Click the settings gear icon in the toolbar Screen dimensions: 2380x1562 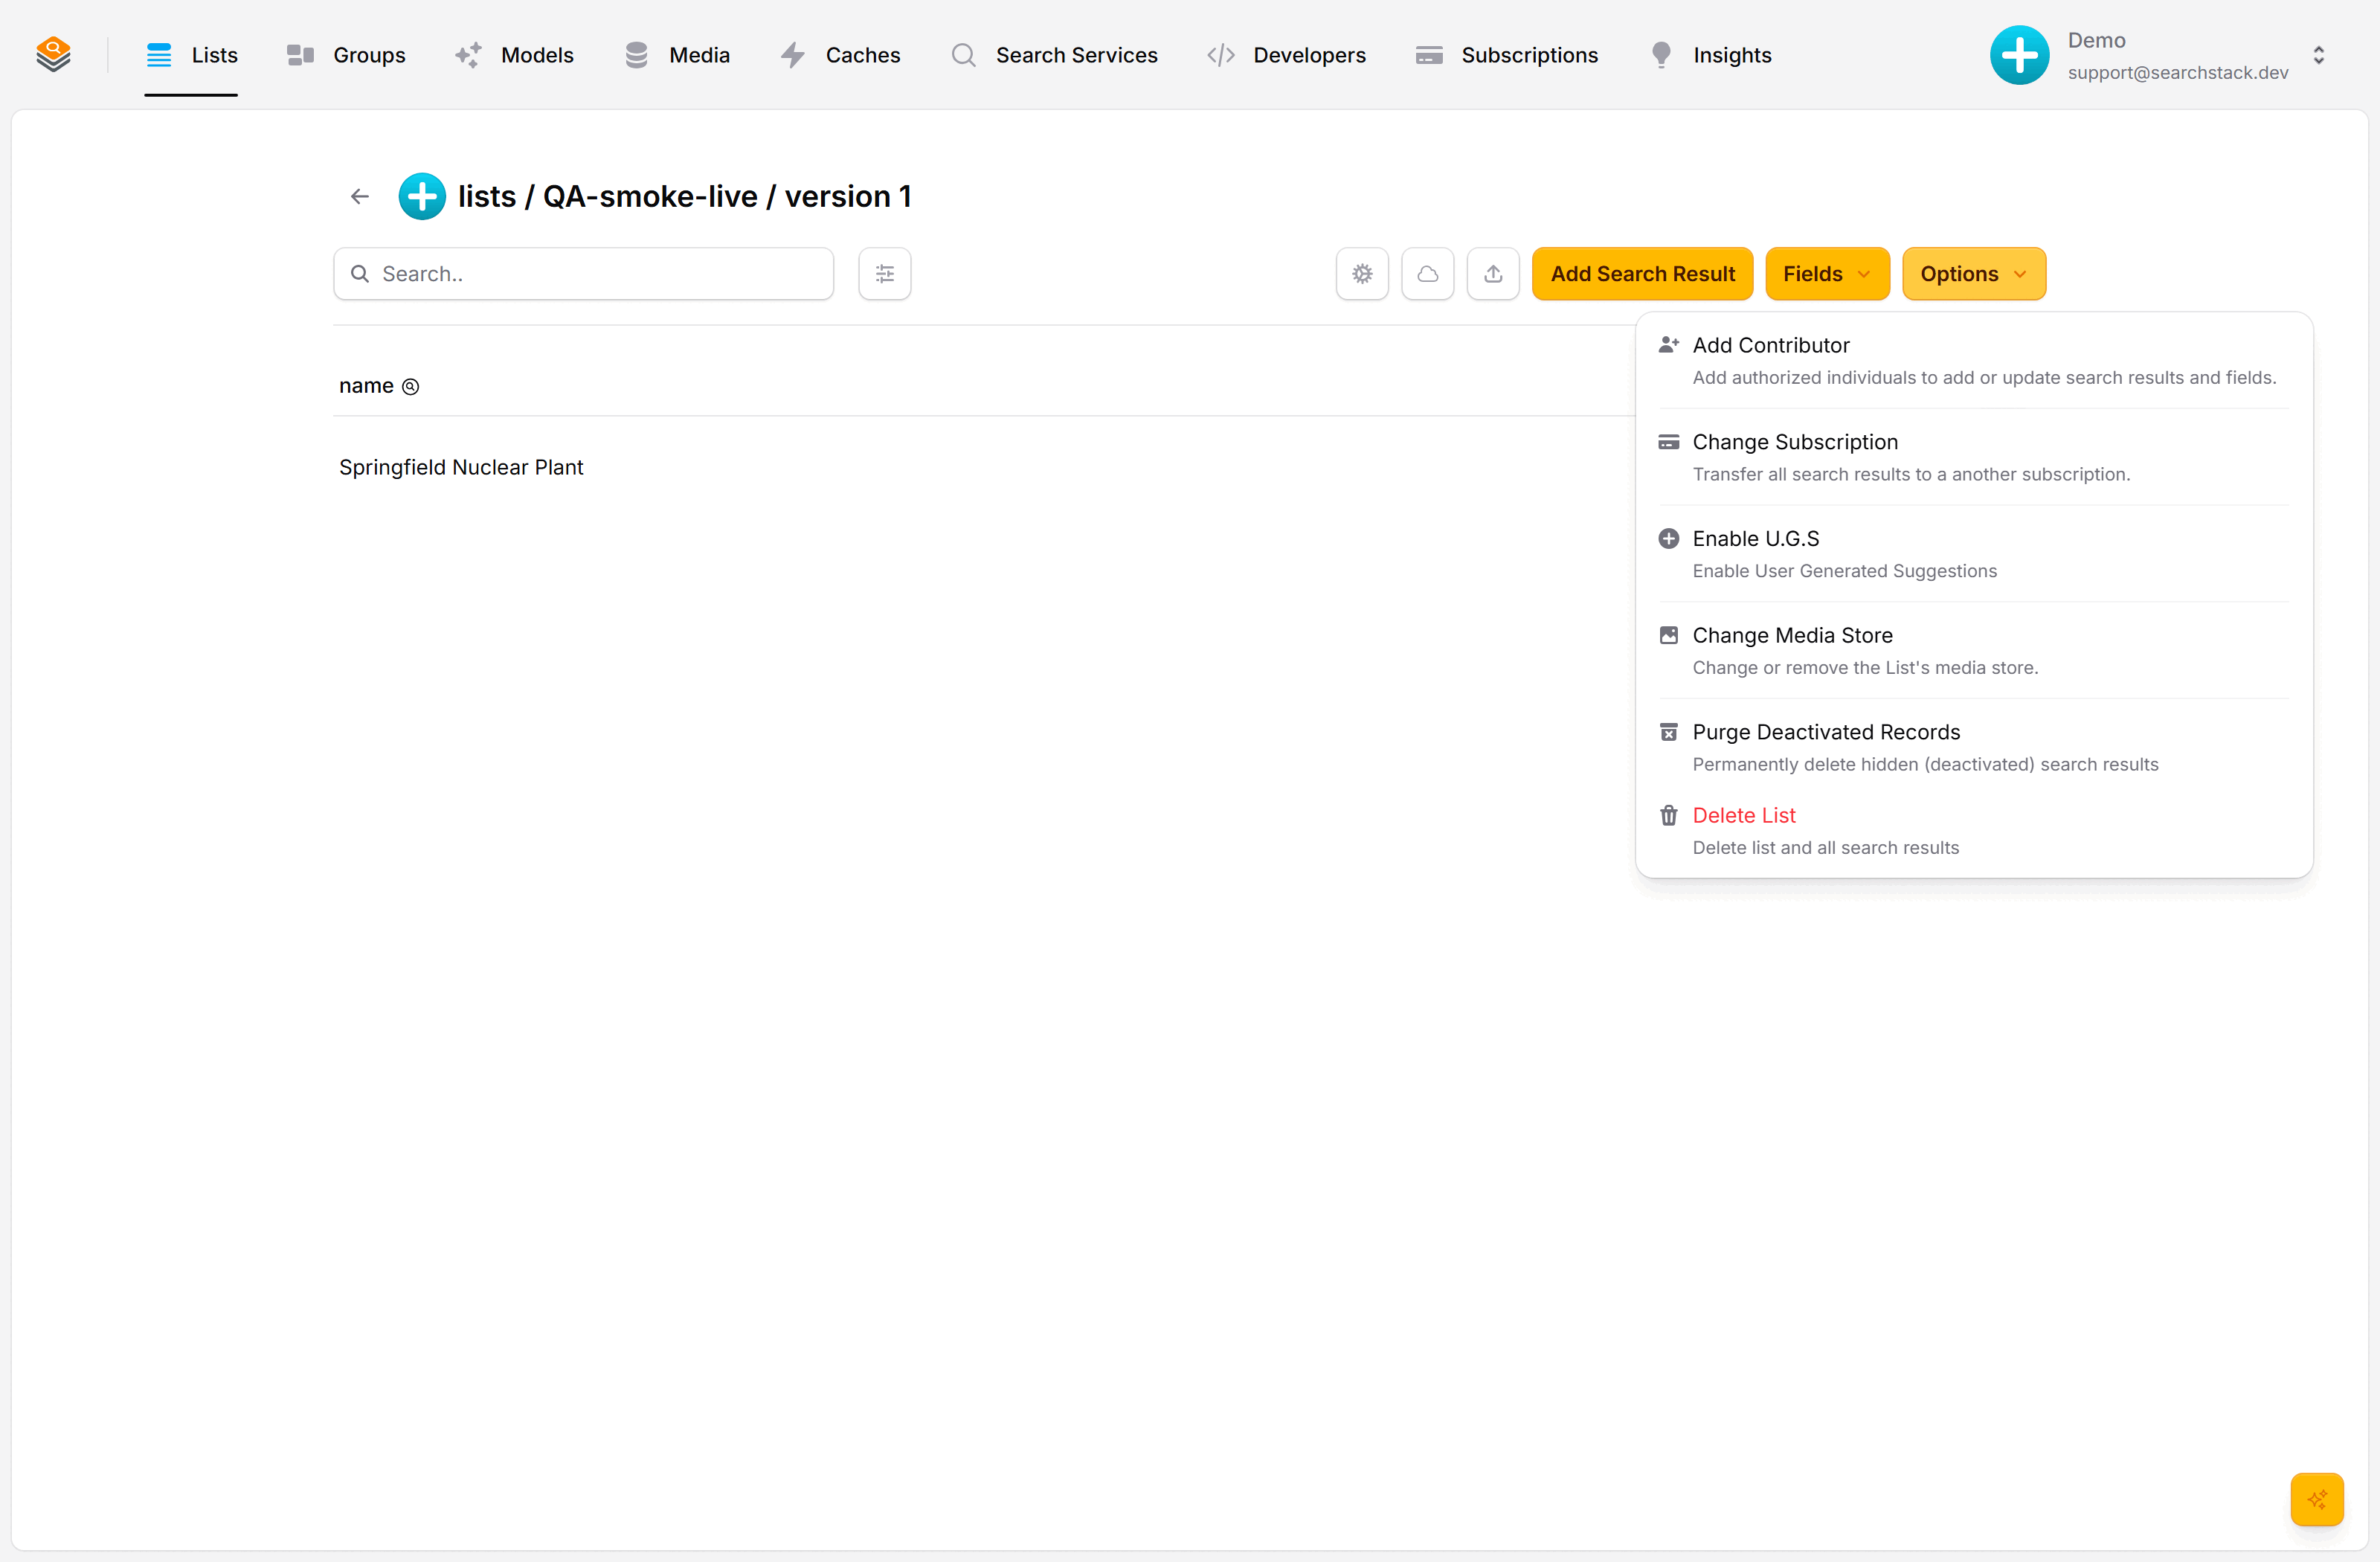[1362, 274]
